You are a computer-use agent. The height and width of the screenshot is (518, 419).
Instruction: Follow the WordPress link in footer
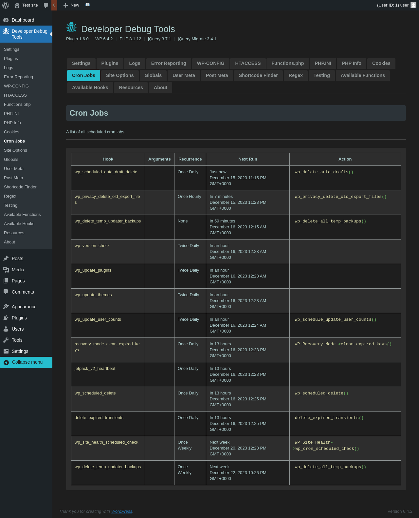pos(121,511)
